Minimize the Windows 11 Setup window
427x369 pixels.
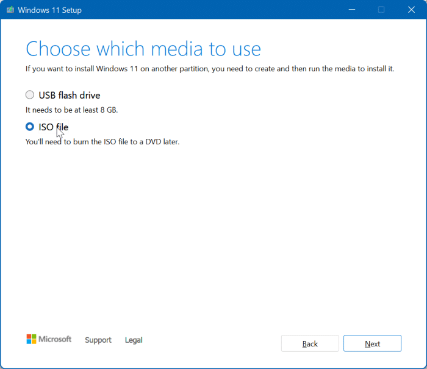pos(352,10)
